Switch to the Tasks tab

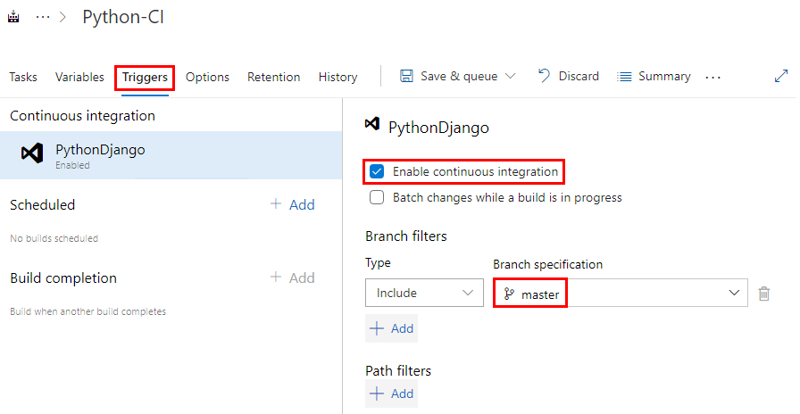(23, 77)
